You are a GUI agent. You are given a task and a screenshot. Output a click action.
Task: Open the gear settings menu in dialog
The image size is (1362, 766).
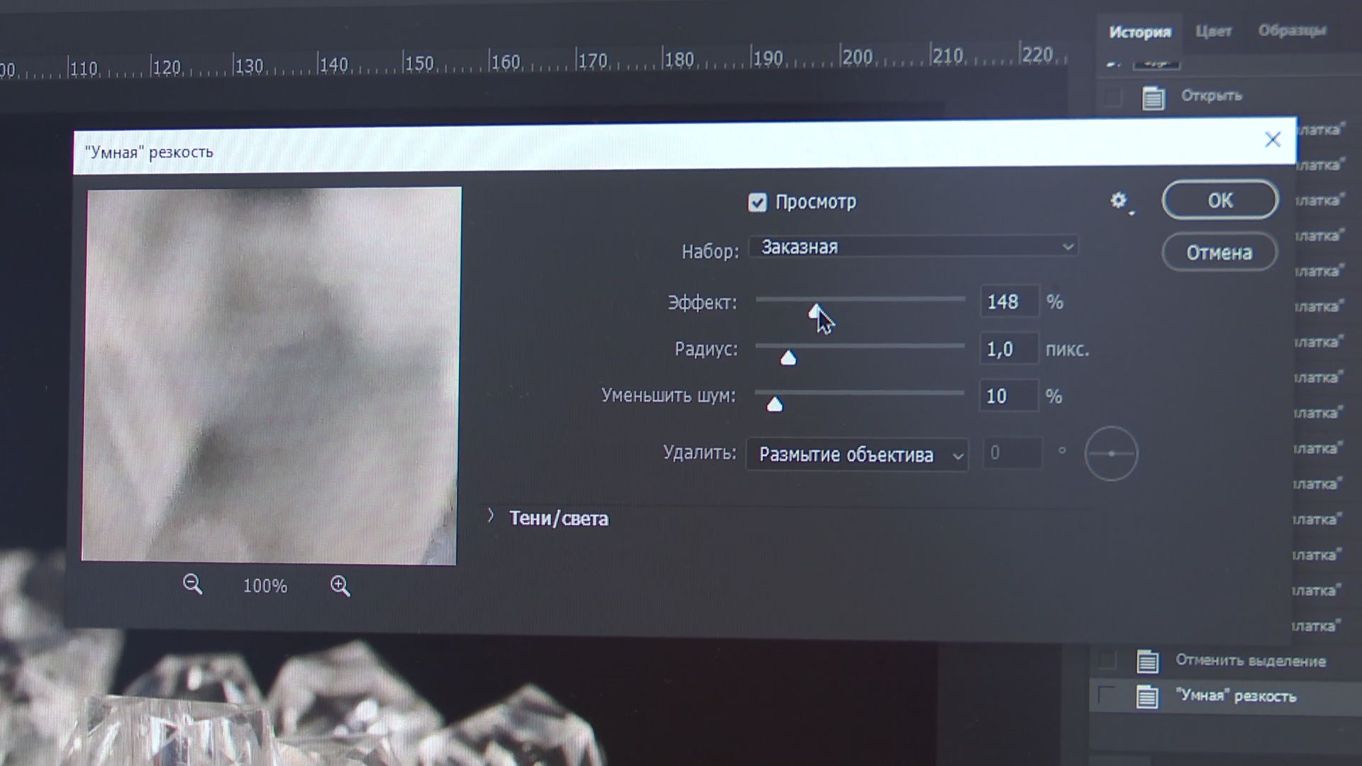click(1119, 201)
